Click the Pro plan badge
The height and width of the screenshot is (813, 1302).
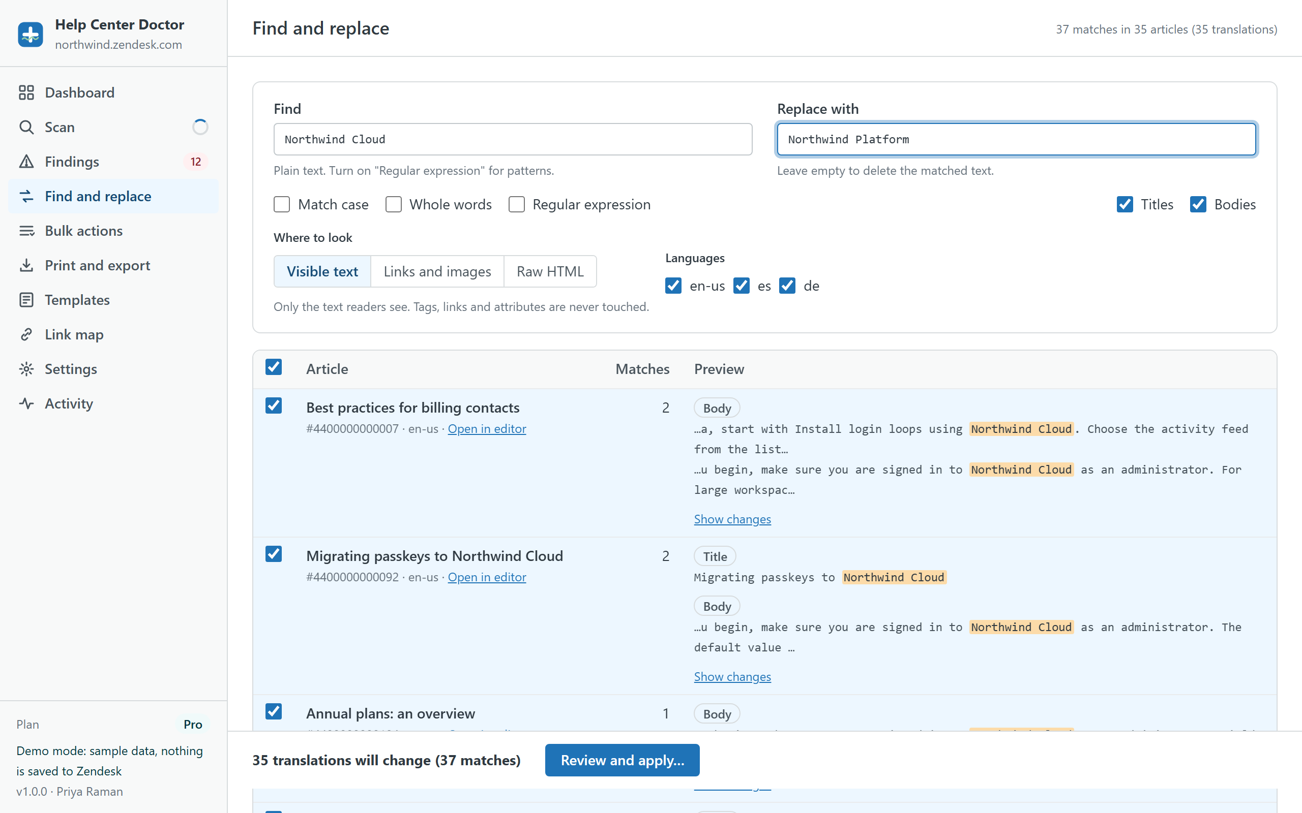point(193,724)
